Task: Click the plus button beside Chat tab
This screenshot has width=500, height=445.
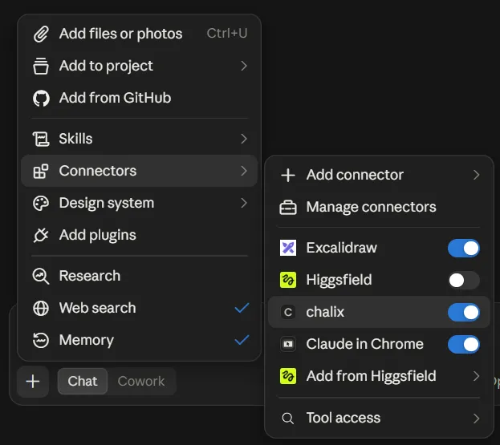Action: point(33,382)
